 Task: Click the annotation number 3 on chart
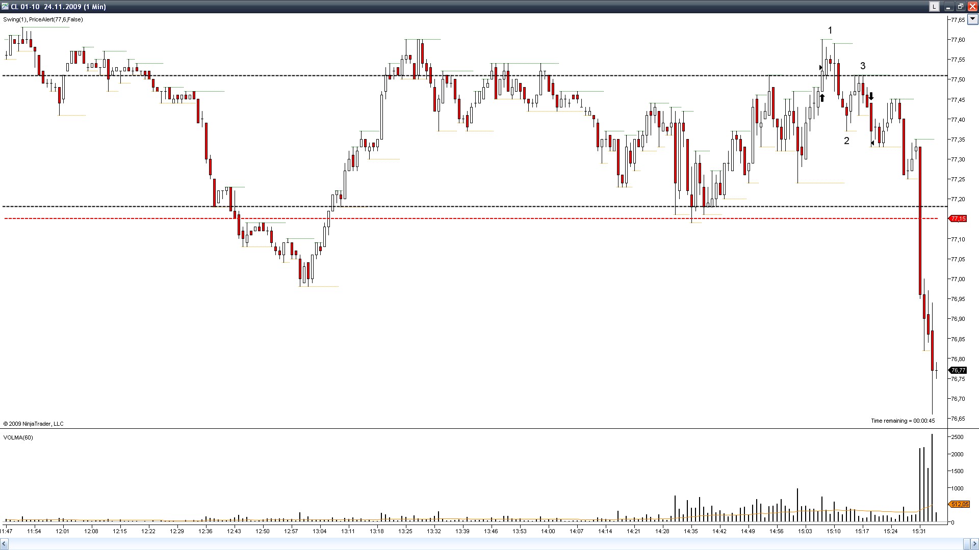tap(863, 66)
